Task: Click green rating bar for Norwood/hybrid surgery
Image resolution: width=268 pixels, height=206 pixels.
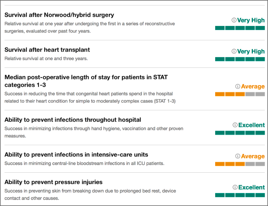Action: 240,28
